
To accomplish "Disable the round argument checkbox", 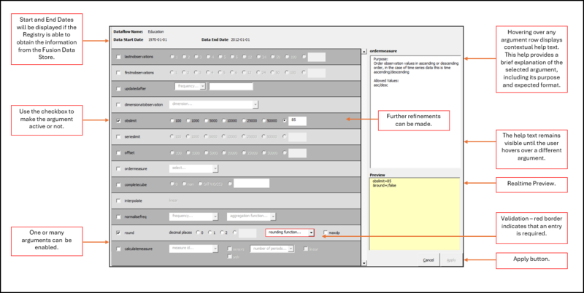I will coord(120,233).
